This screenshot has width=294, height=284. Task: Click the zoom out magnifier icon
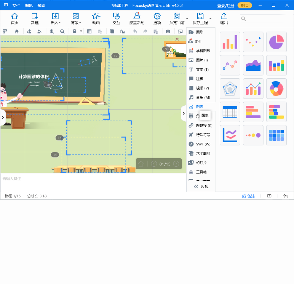(62, 32)
